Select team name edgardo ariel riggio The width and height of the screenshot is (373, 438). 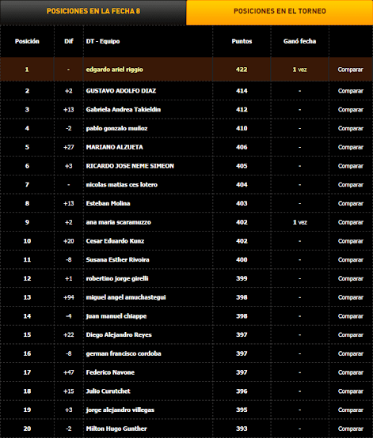115,70
